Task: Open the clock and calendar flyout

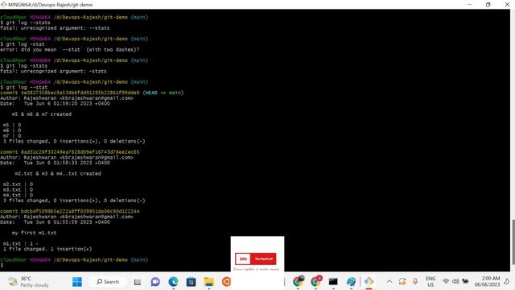Action: [x=487, y=281]
